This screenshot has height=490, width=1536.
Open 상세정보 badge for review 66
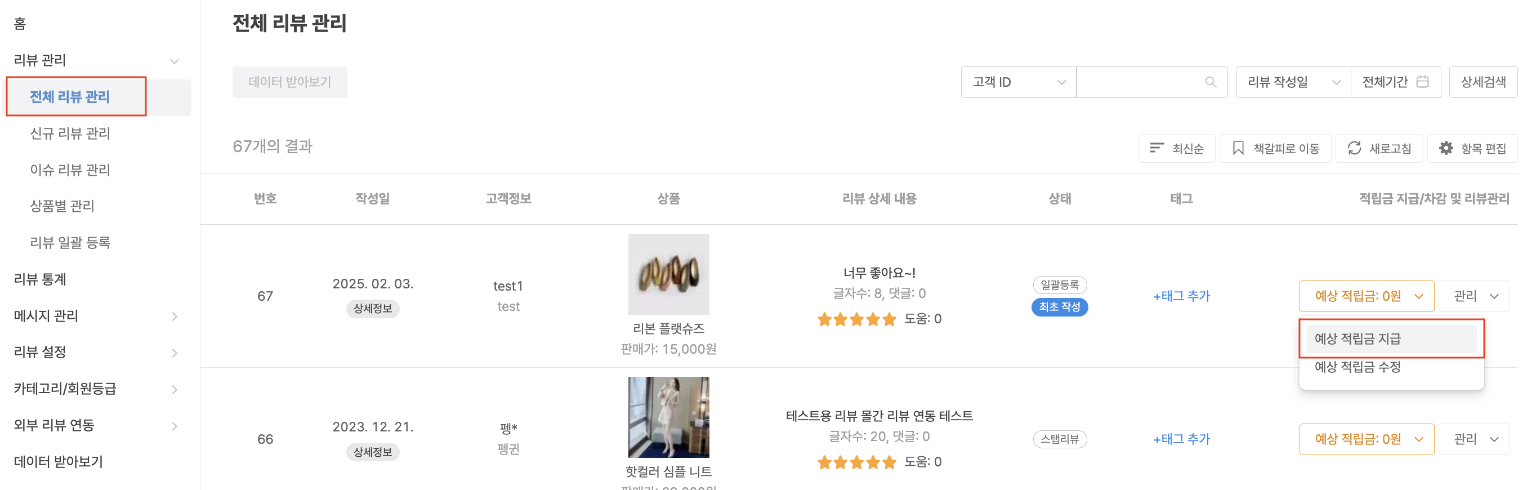coord(373,452)
